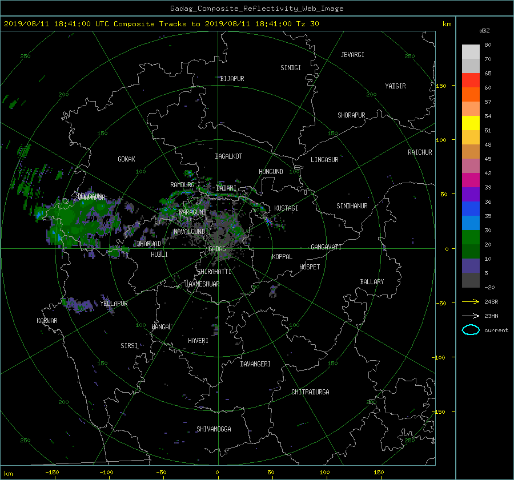Click the 0 tick on bottom km axis

(x=218, y=473)
